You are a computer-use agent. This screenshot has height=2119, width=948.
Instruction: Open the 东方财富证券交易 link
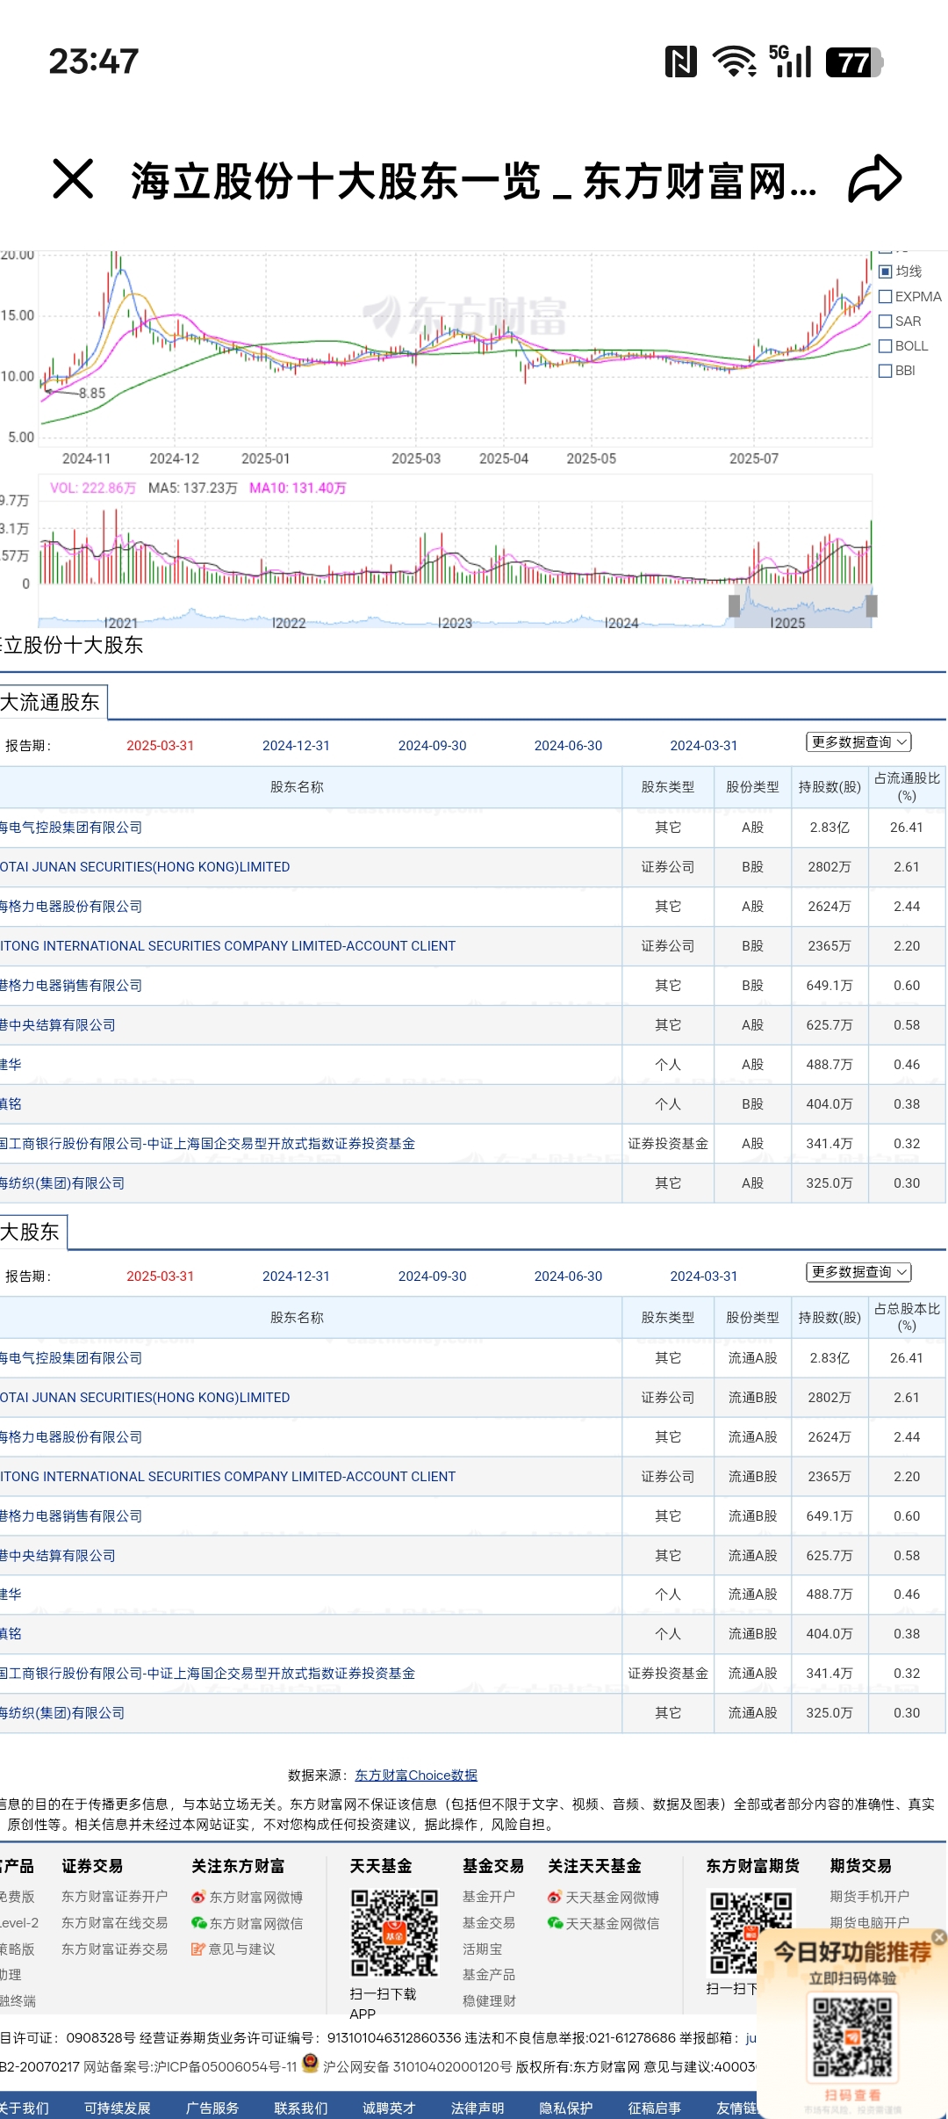point(114,1949)
